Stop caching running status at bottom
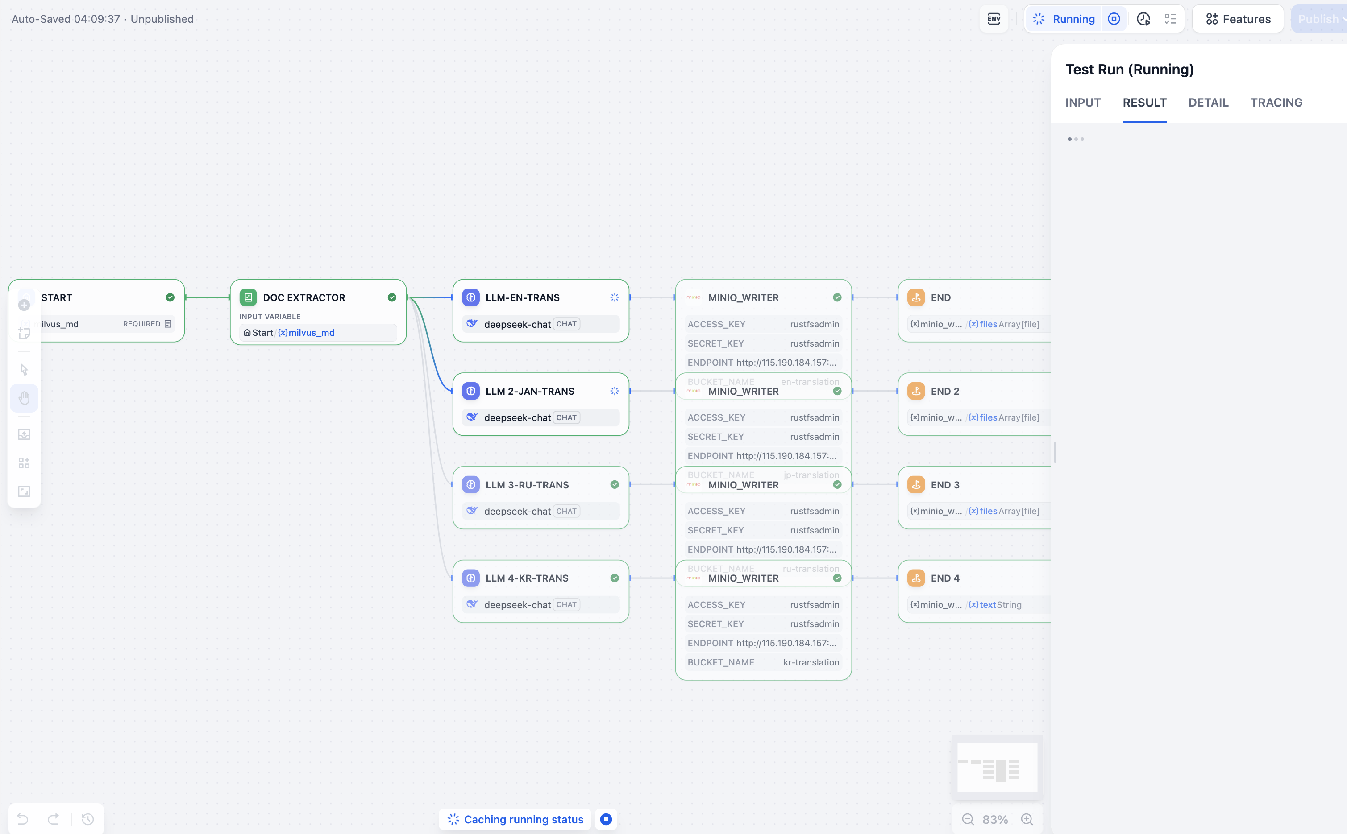1347x834 pixels. [606, 819]
